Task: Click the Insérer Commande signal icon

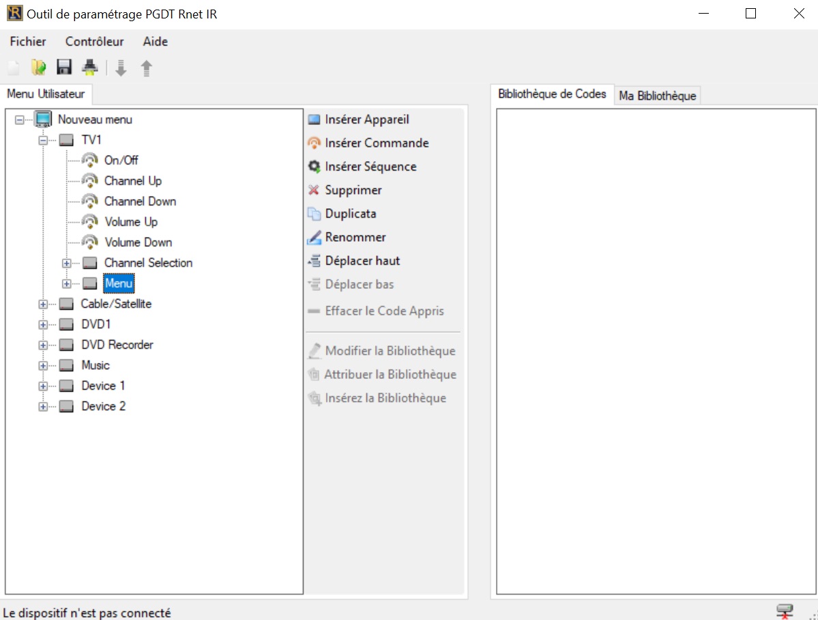Action: coord(314,143)
